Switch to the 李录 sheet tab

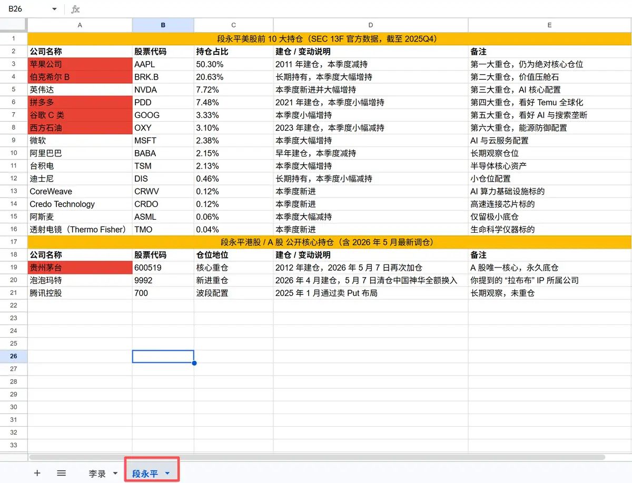coord(98,474)
